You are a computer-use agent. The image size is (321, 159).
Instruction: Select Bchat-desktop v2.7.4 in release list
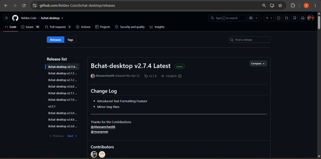(63, 67)
